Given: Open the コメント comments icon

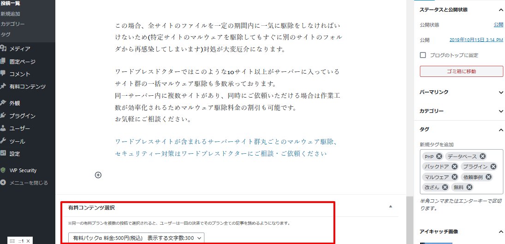Looking at the screenshot, I should tap(3, 74).
